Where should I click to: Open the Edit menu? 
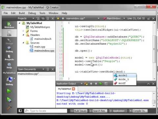(x=13, y=13)
